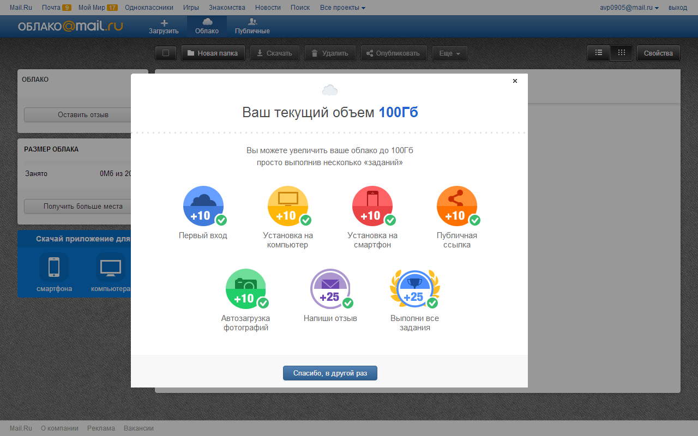Open the Свойства panel
Screen dimensions: 698x436
[658, 53]
